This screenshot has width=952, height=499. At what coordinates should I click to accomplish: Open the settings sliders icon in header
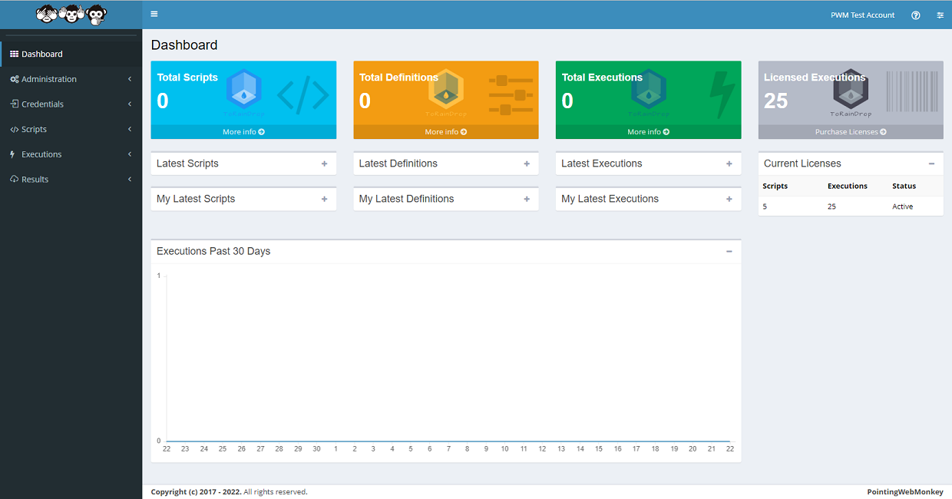click(x=940, y=15)
